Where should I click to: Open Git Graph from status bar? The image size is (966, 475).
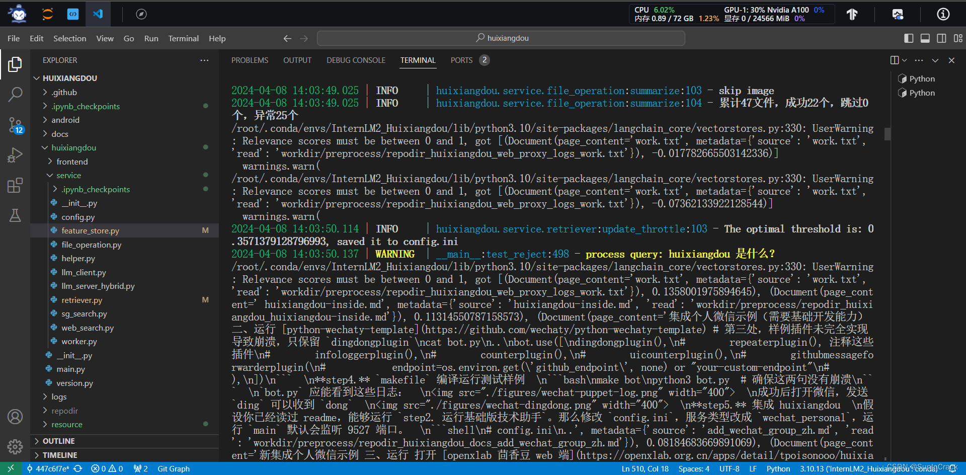pyautogui.click(x=174, y=468)
